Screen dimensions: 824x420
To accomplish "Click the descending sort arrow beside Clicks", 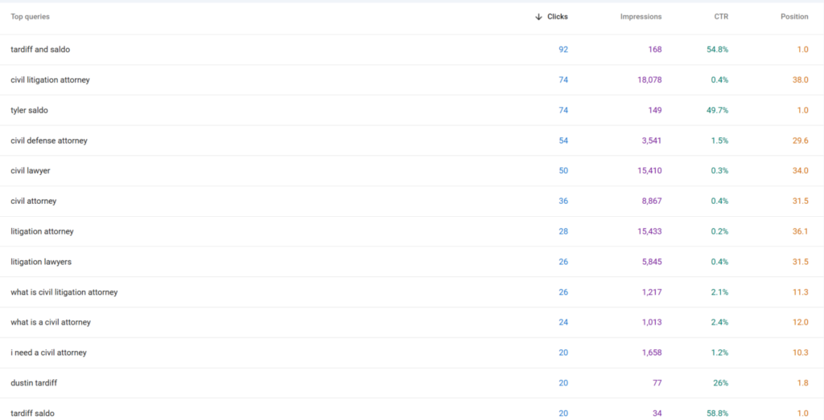I will (x=538, y=17).
